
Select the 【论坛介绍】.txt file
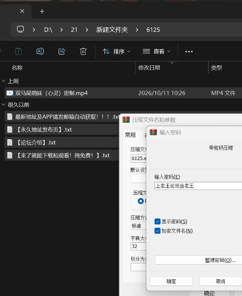point(62,142)
